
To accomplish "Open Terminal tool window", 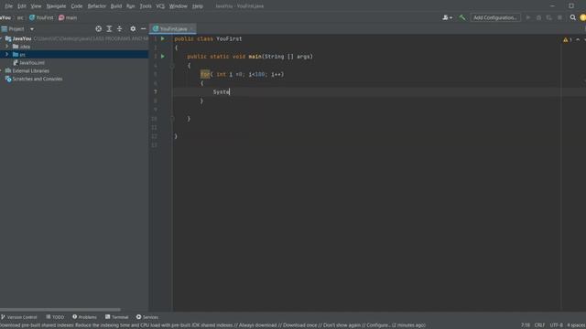I will coord(116,317).
